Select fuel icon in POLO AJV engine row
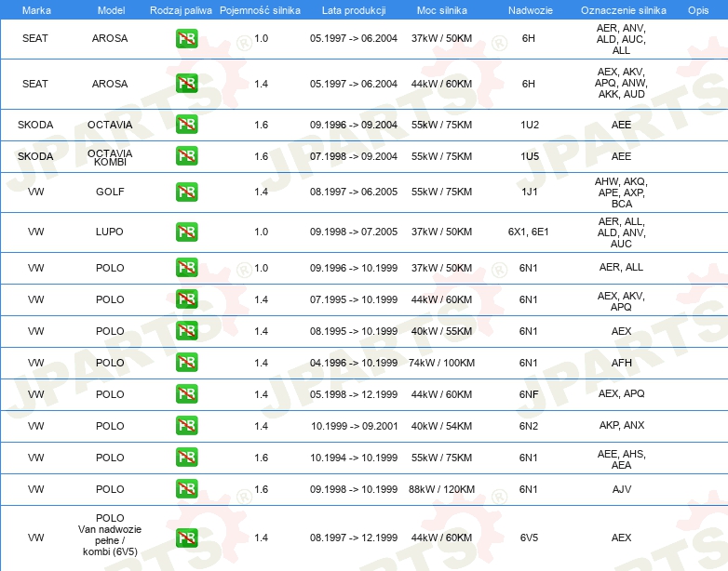The height and width of the screenshot is (571, 728). click(186, 488)
